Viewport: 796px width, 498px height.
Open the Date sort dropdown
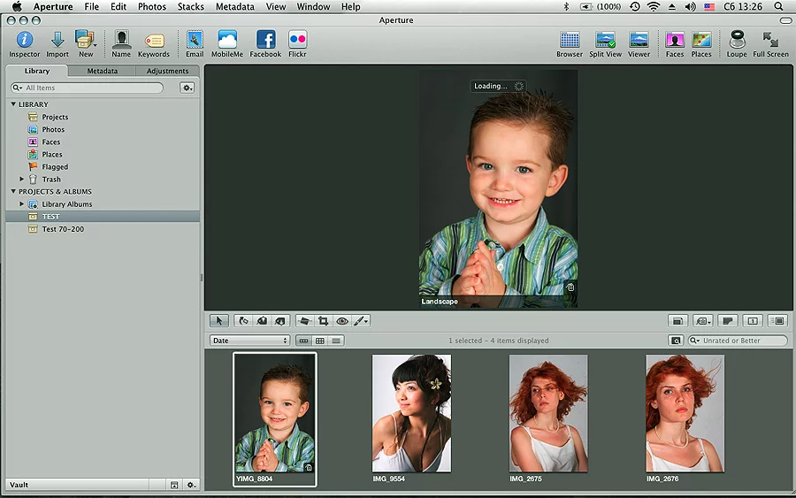249,341
